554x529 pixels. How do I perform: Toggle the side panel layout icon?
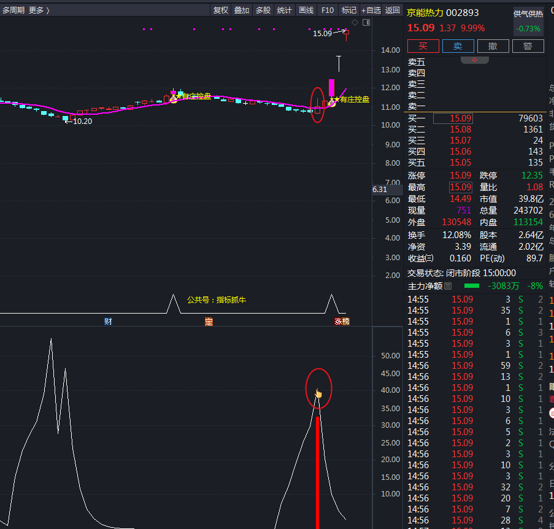366,23
